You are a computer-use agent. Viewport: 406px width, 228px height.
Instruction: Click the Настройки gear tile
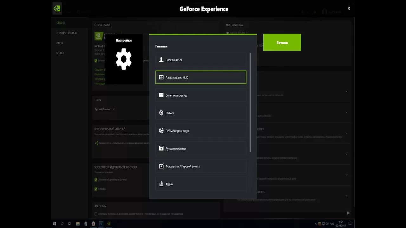[124, 59]
